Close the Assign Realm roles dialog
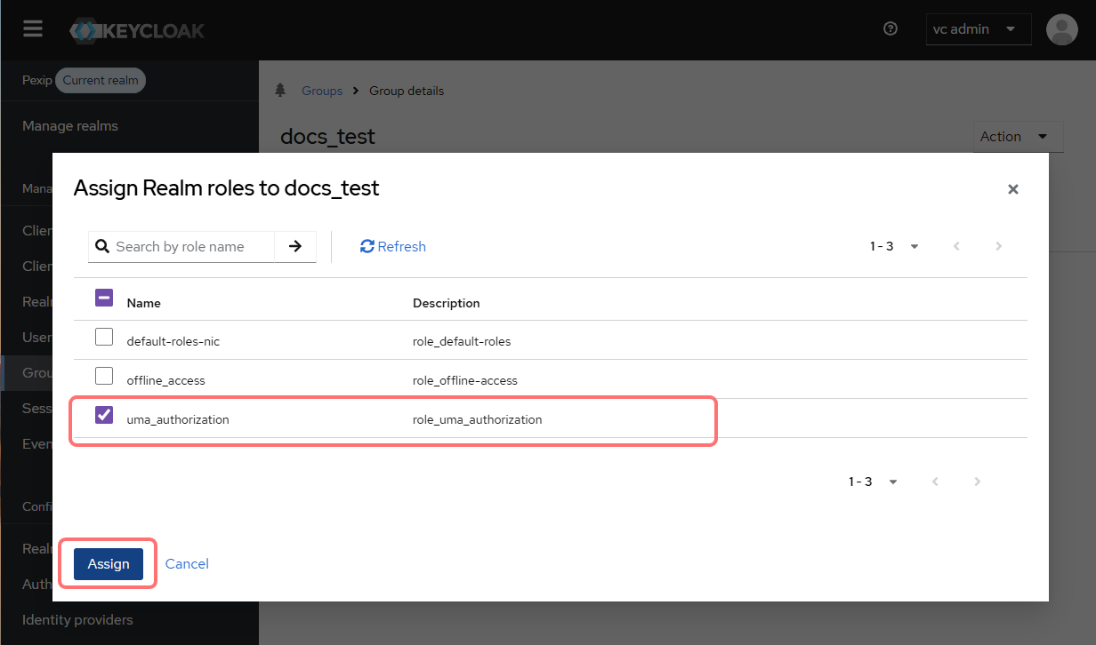This screenshot has height=645, width=1096. coord(1012,189)
